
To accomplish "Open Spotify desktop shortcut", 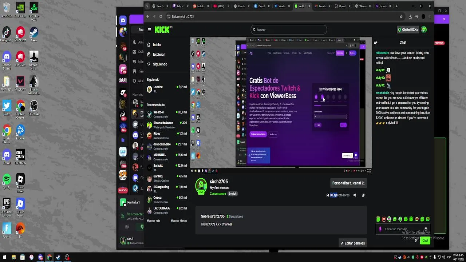I will 7,182.
